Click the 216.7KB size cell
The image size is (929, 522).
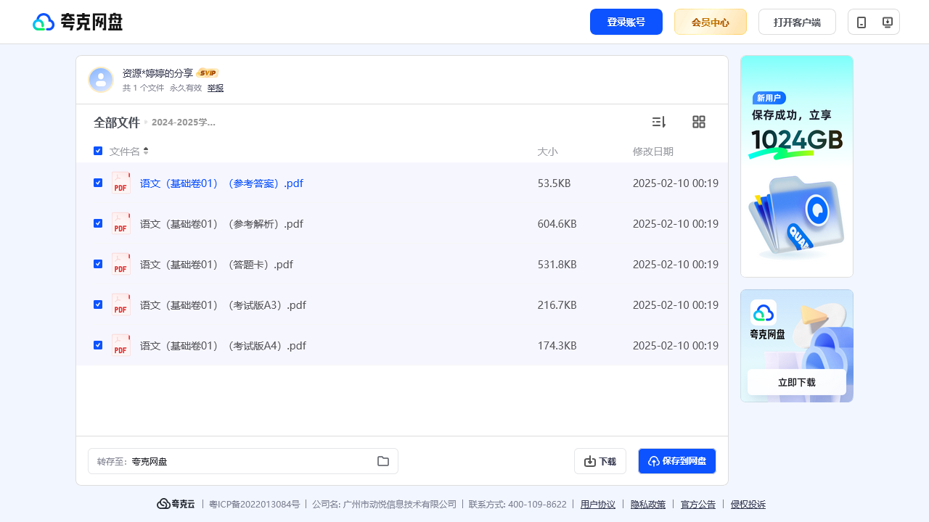pos(557,305)
